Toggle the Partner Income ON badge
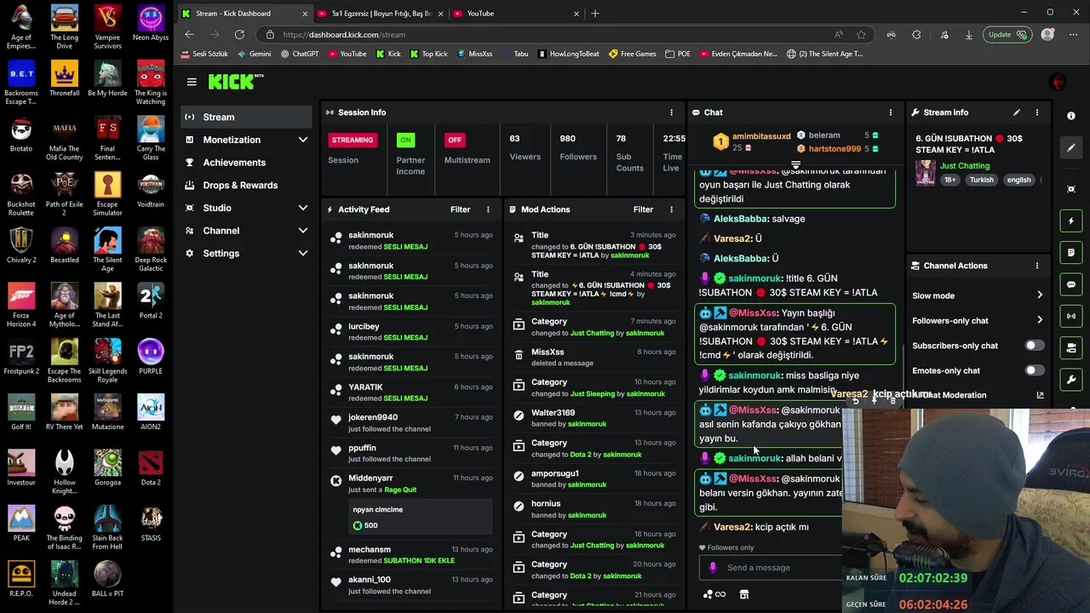Image resolution: width=1090 pixels, height=613 pixels. coord(405,140)
